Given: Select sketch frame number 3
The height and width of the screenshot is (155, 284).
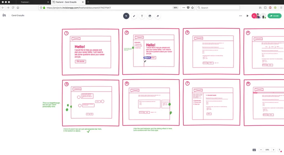Looking at the screenshot, I should [x=211, y=51].
